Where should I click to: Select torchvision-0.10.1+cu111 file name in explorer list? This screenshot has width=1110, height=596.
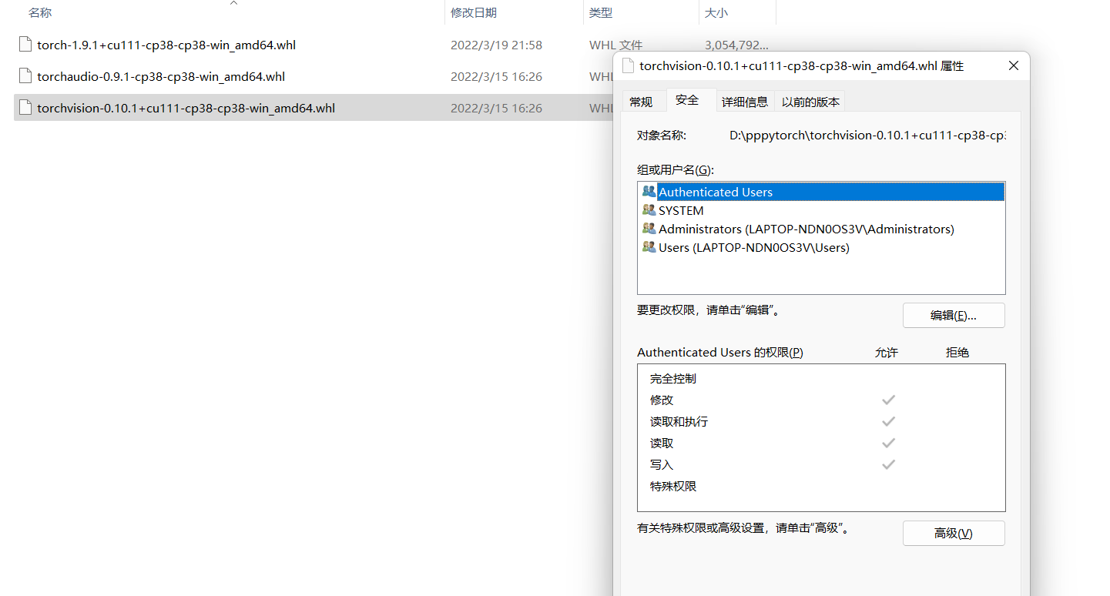(186, 108)
